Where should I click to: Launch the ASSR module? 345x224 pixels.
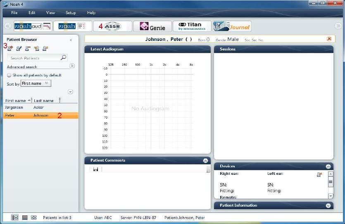[x=113, y=26]
